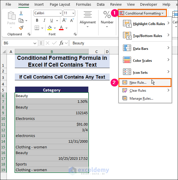
Task: Select the Format Painter brush
Action: click(x=21, y=28)
